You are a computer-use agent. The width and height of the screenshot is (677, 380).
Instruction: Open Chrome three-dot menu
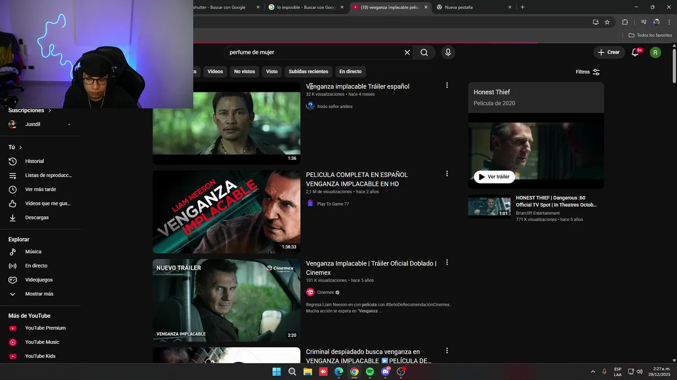[670, 22]
